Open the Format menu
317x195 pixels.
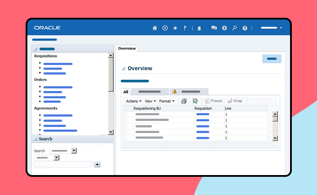pyautogui.click(x=167, y=101)
